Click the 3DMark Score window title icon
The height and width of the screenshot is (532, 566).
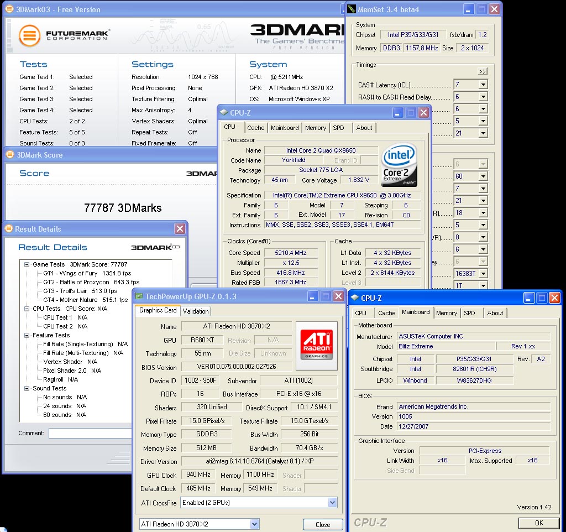pyautogui.click(x=10, y=155)
